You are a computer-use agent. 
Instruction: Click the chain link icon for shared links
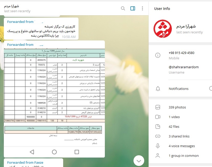pos(158,136)
